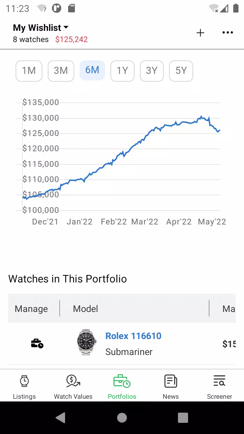Select the 3M time range
The height and width of the screenshot is (434, 244).
coord(61,71)
